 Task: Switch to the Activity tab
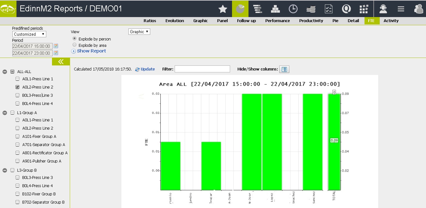point(391,21)
